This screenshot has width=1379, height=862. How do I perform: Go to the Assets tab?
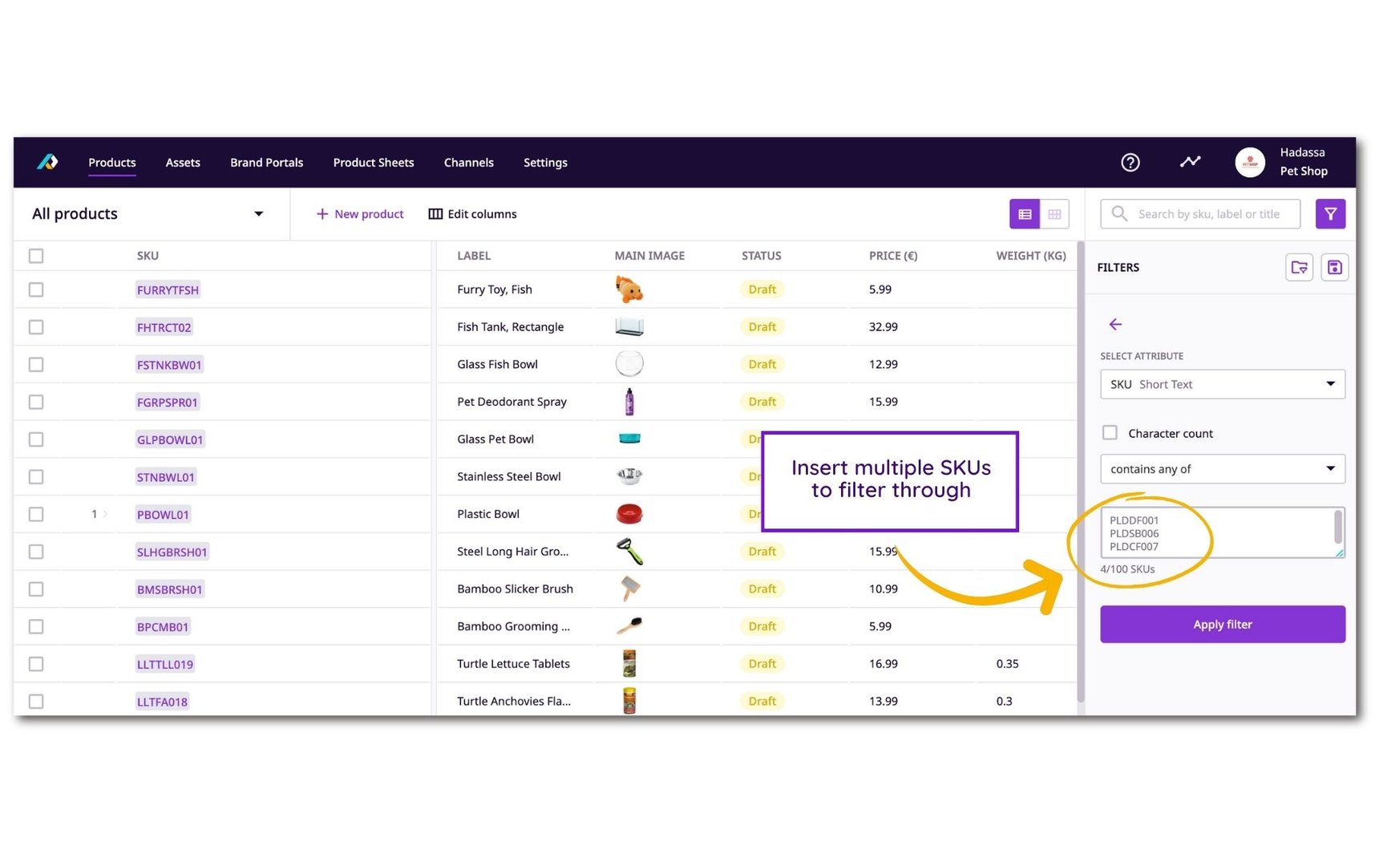(x=183, y=163)
